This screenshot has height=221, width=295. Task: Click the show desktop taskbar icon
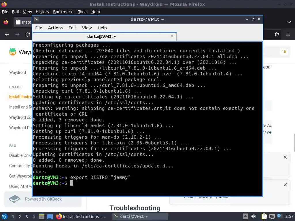pos(50,216)
